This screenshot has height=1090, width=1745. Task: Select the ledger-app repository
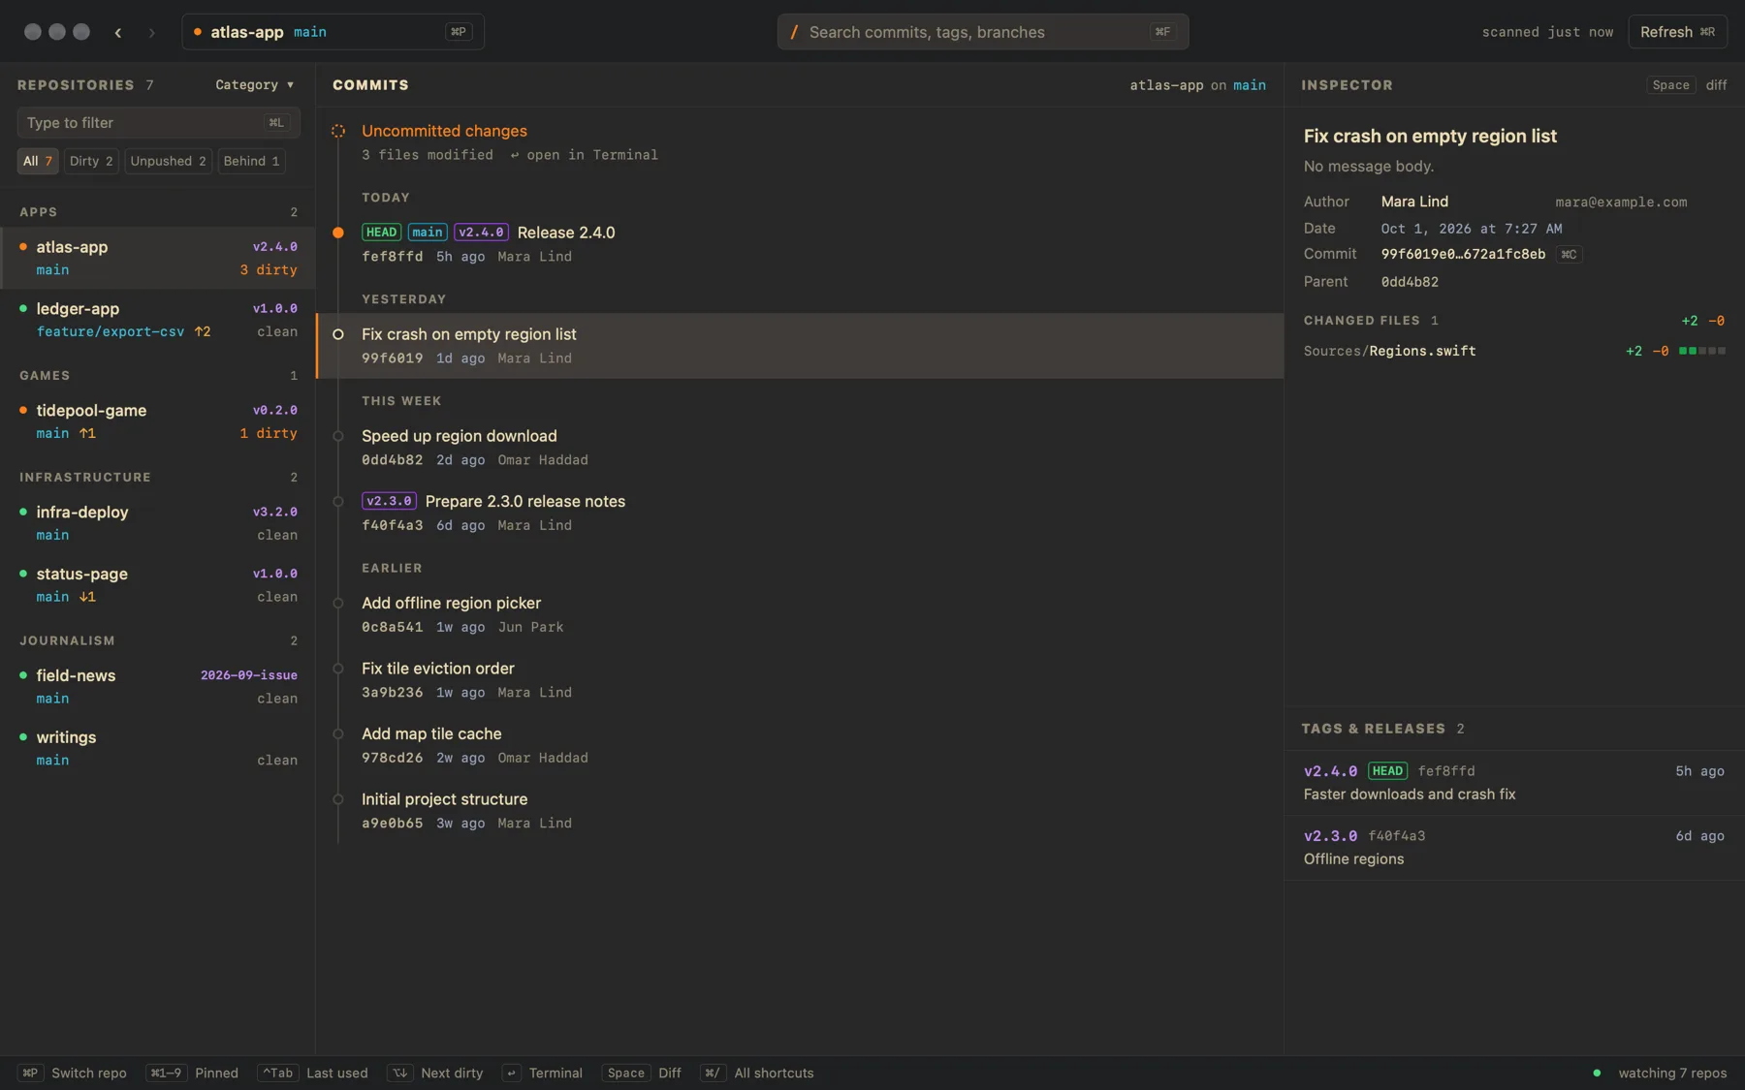pos(157,320)
